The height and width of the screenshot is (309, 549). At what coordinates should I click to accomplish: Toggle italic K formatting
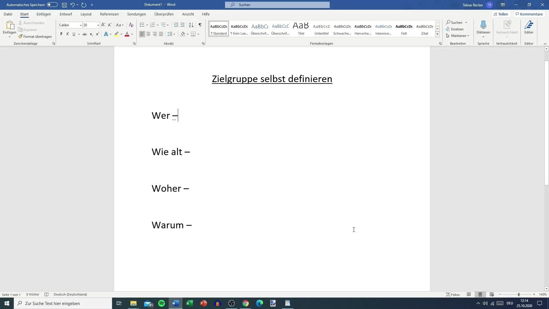[67, 34]
